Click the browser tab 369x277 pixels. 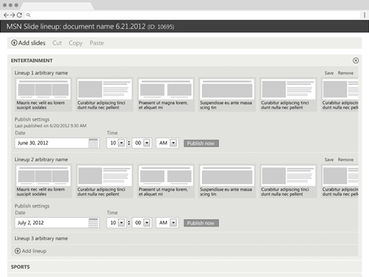pos(56,6)
